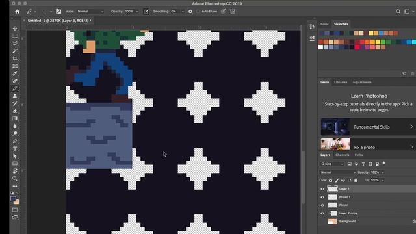Select the Dodge tool
The height and width of the screenshot is (234, 416).
15,133
